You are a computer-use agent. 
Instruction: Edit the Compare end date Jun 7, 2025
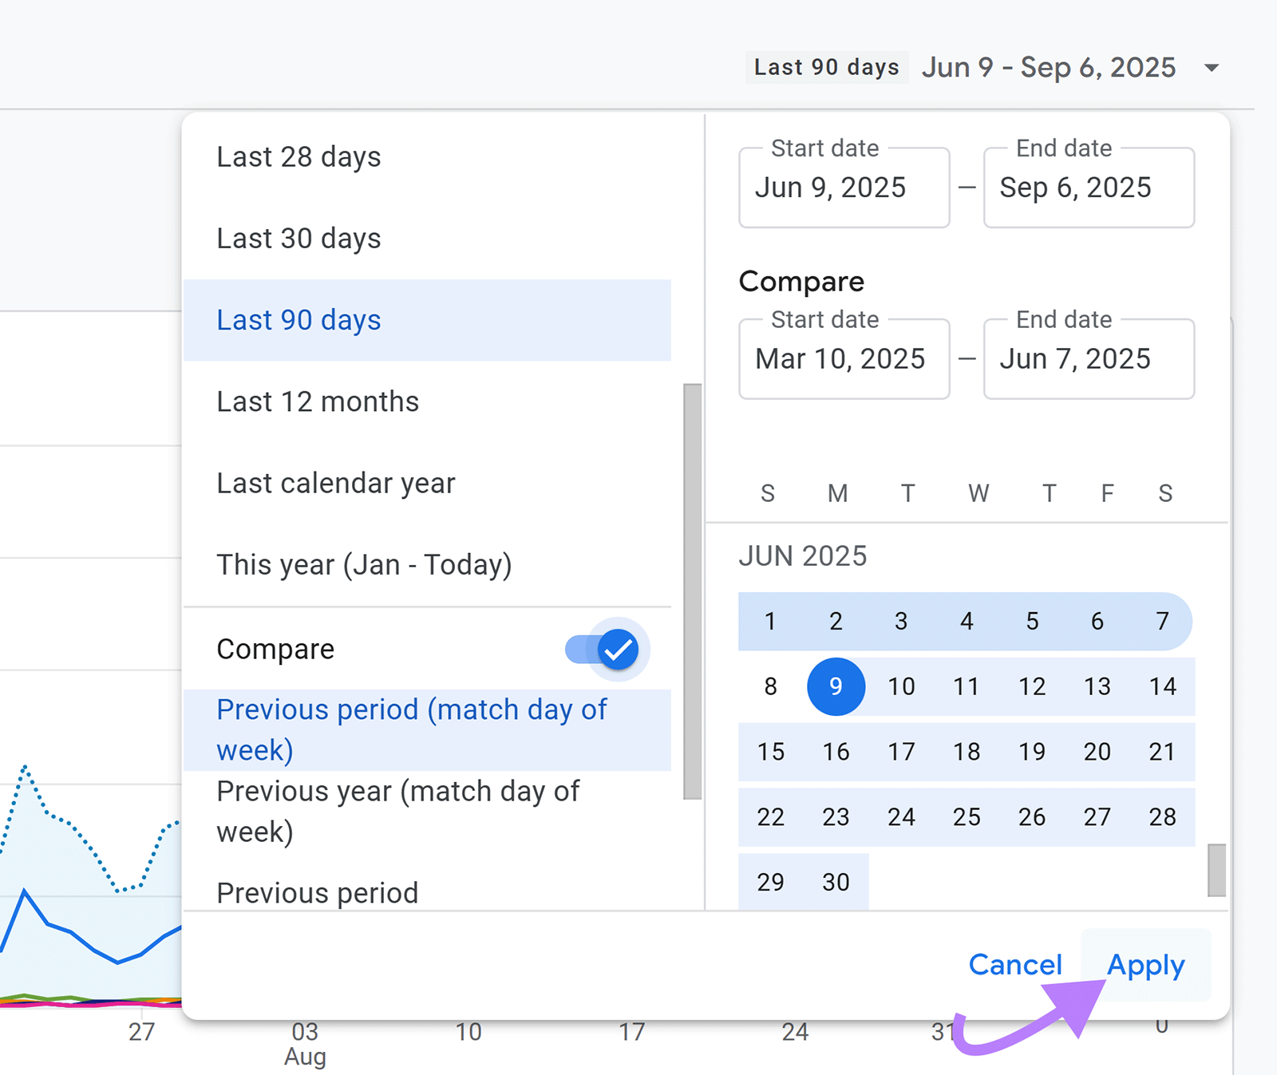click(1089, 359)
